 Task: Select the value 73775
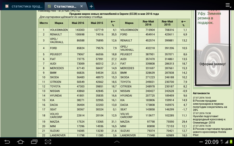(81, 59)
